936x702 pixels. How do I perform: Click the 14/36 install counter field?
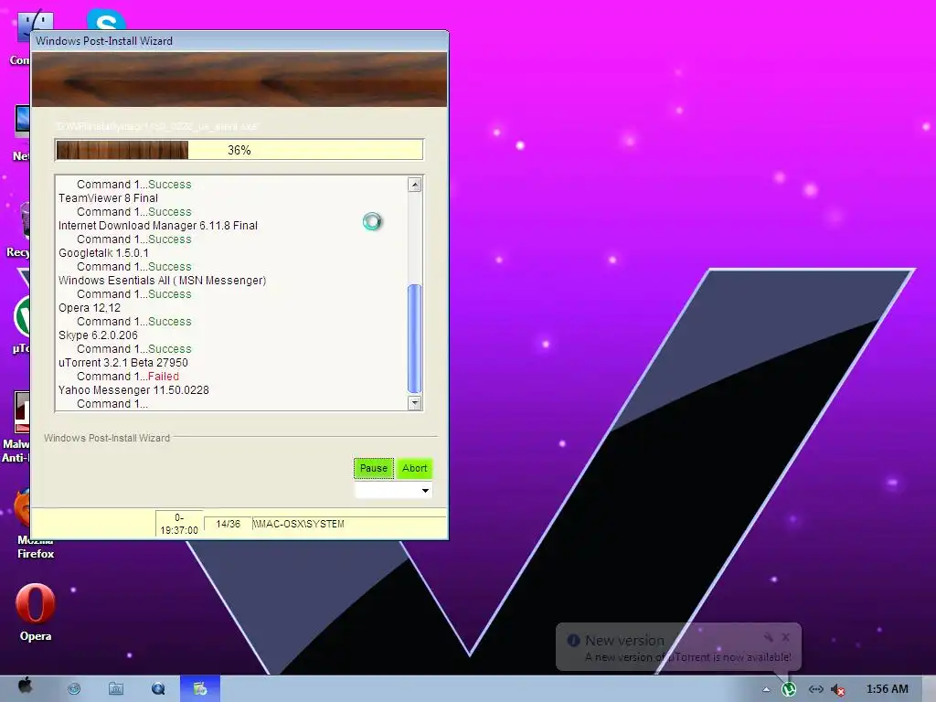click(x=228, y=524)
